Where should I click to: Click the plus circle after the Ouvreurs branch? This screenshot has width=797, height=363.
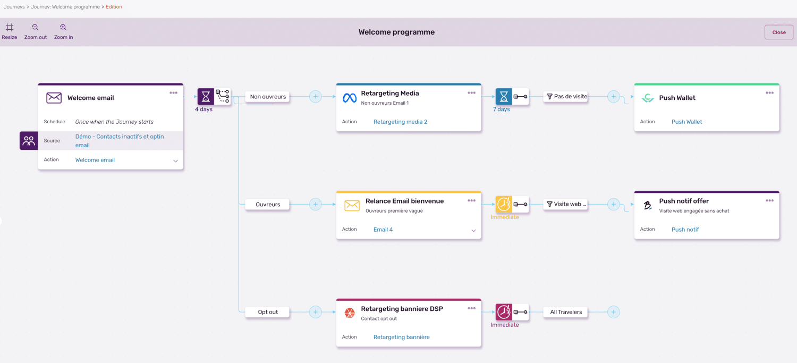(x=316, y=204)
